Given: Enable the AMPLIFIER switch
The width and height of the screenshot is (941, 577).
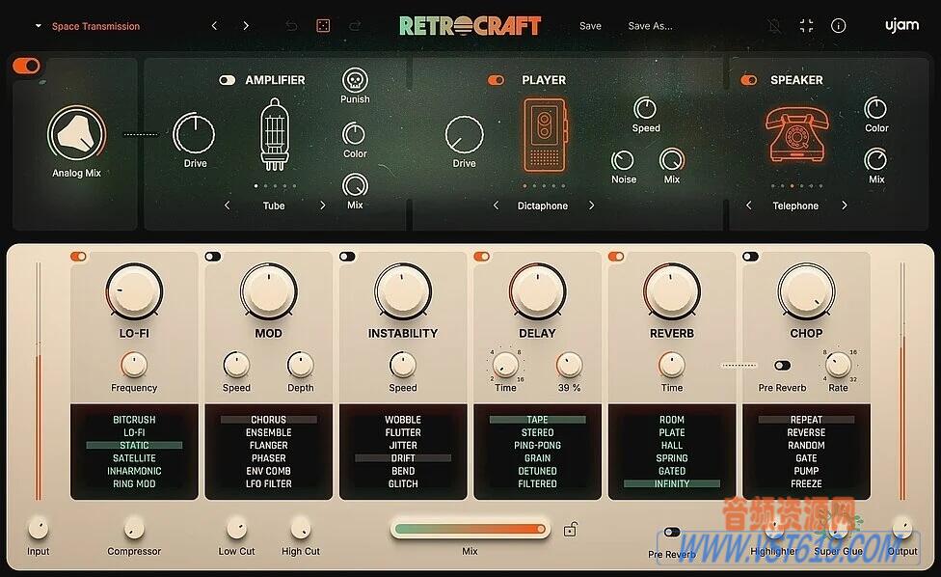Looking at the screenshot, I should pos(227,80).
